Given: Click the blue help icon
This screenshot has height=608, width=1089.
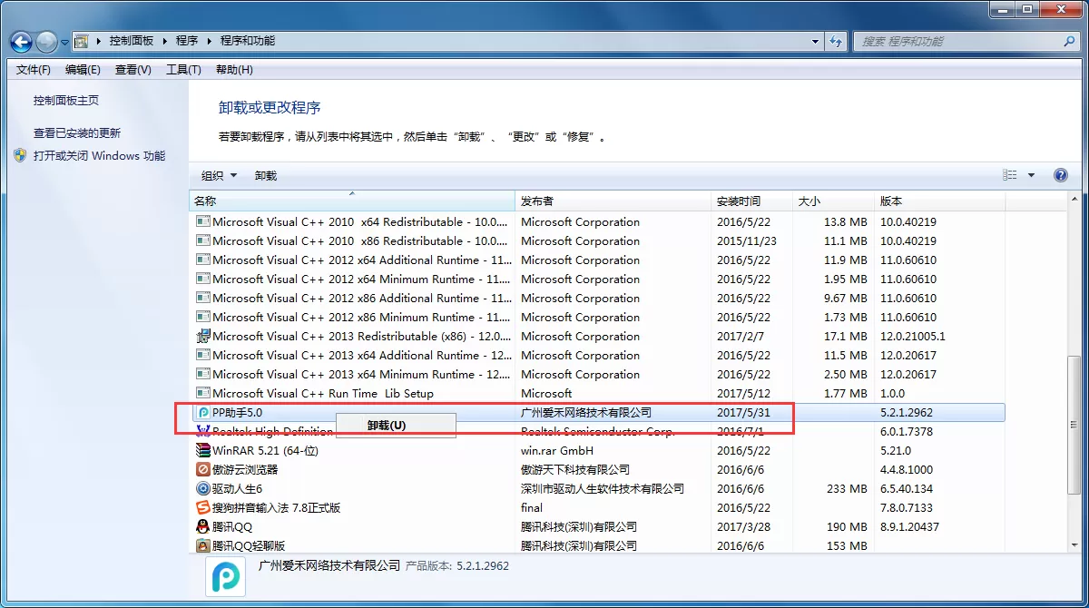Looking at the screenshot, I should (1060, 175).
